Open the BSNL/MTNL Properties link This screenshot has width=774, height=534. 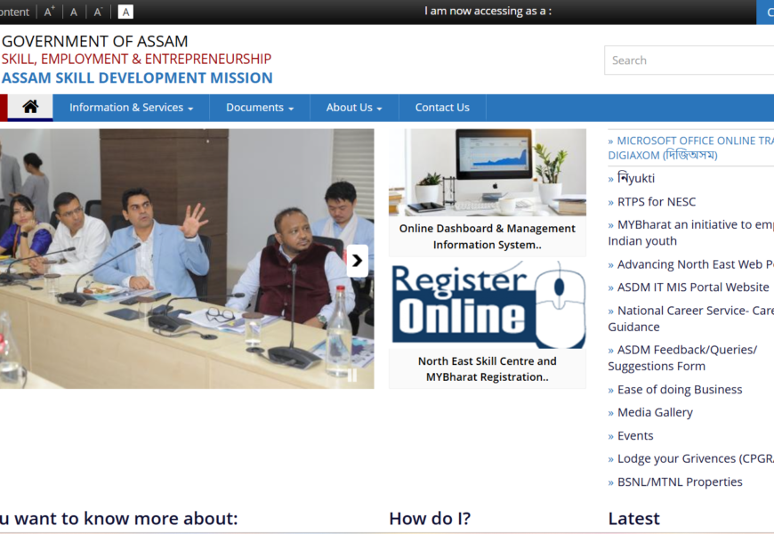click(680, 481)
